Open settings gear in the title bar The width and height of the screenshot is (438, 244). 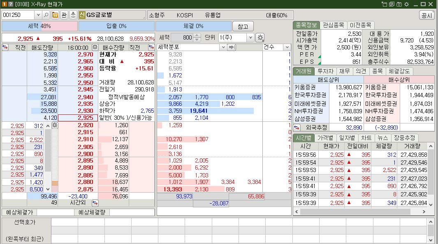[406, 4]
